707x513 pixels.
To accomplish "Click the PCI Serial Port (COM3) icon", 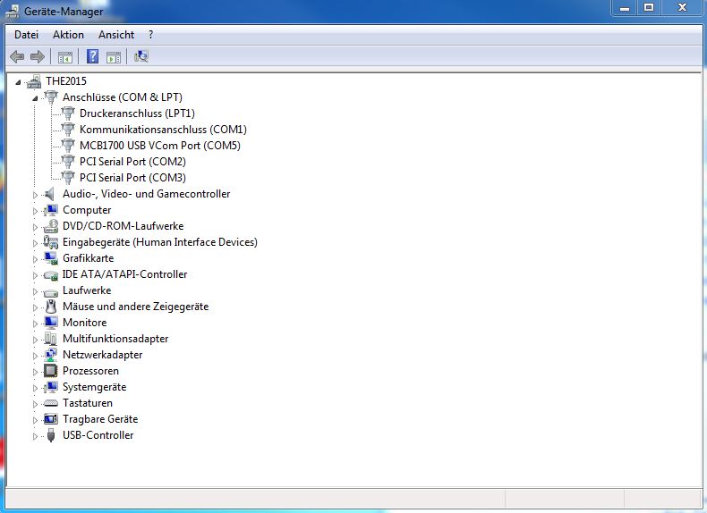I will [68, 178].
